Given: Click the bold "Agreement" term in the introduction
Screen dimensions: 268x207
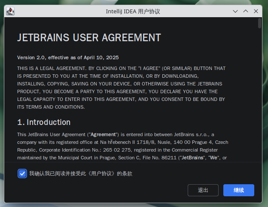Looking at the screenshot, I should point(103,134).
